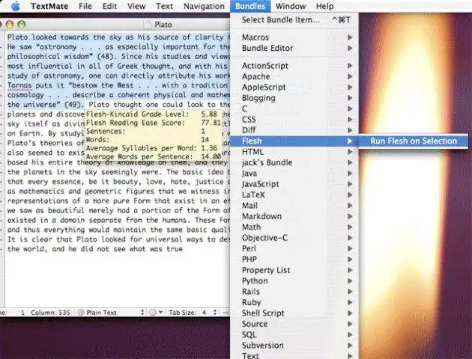The image size is (472, 359).
Task: Open the Perl bundle entry
Action: [294, 248]
